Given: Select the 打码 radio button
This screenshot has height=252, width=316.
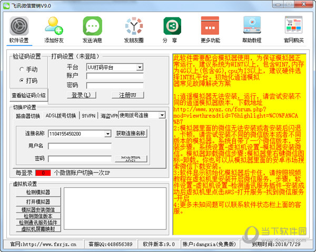Looking at the screenshot, I should point(22,80).
